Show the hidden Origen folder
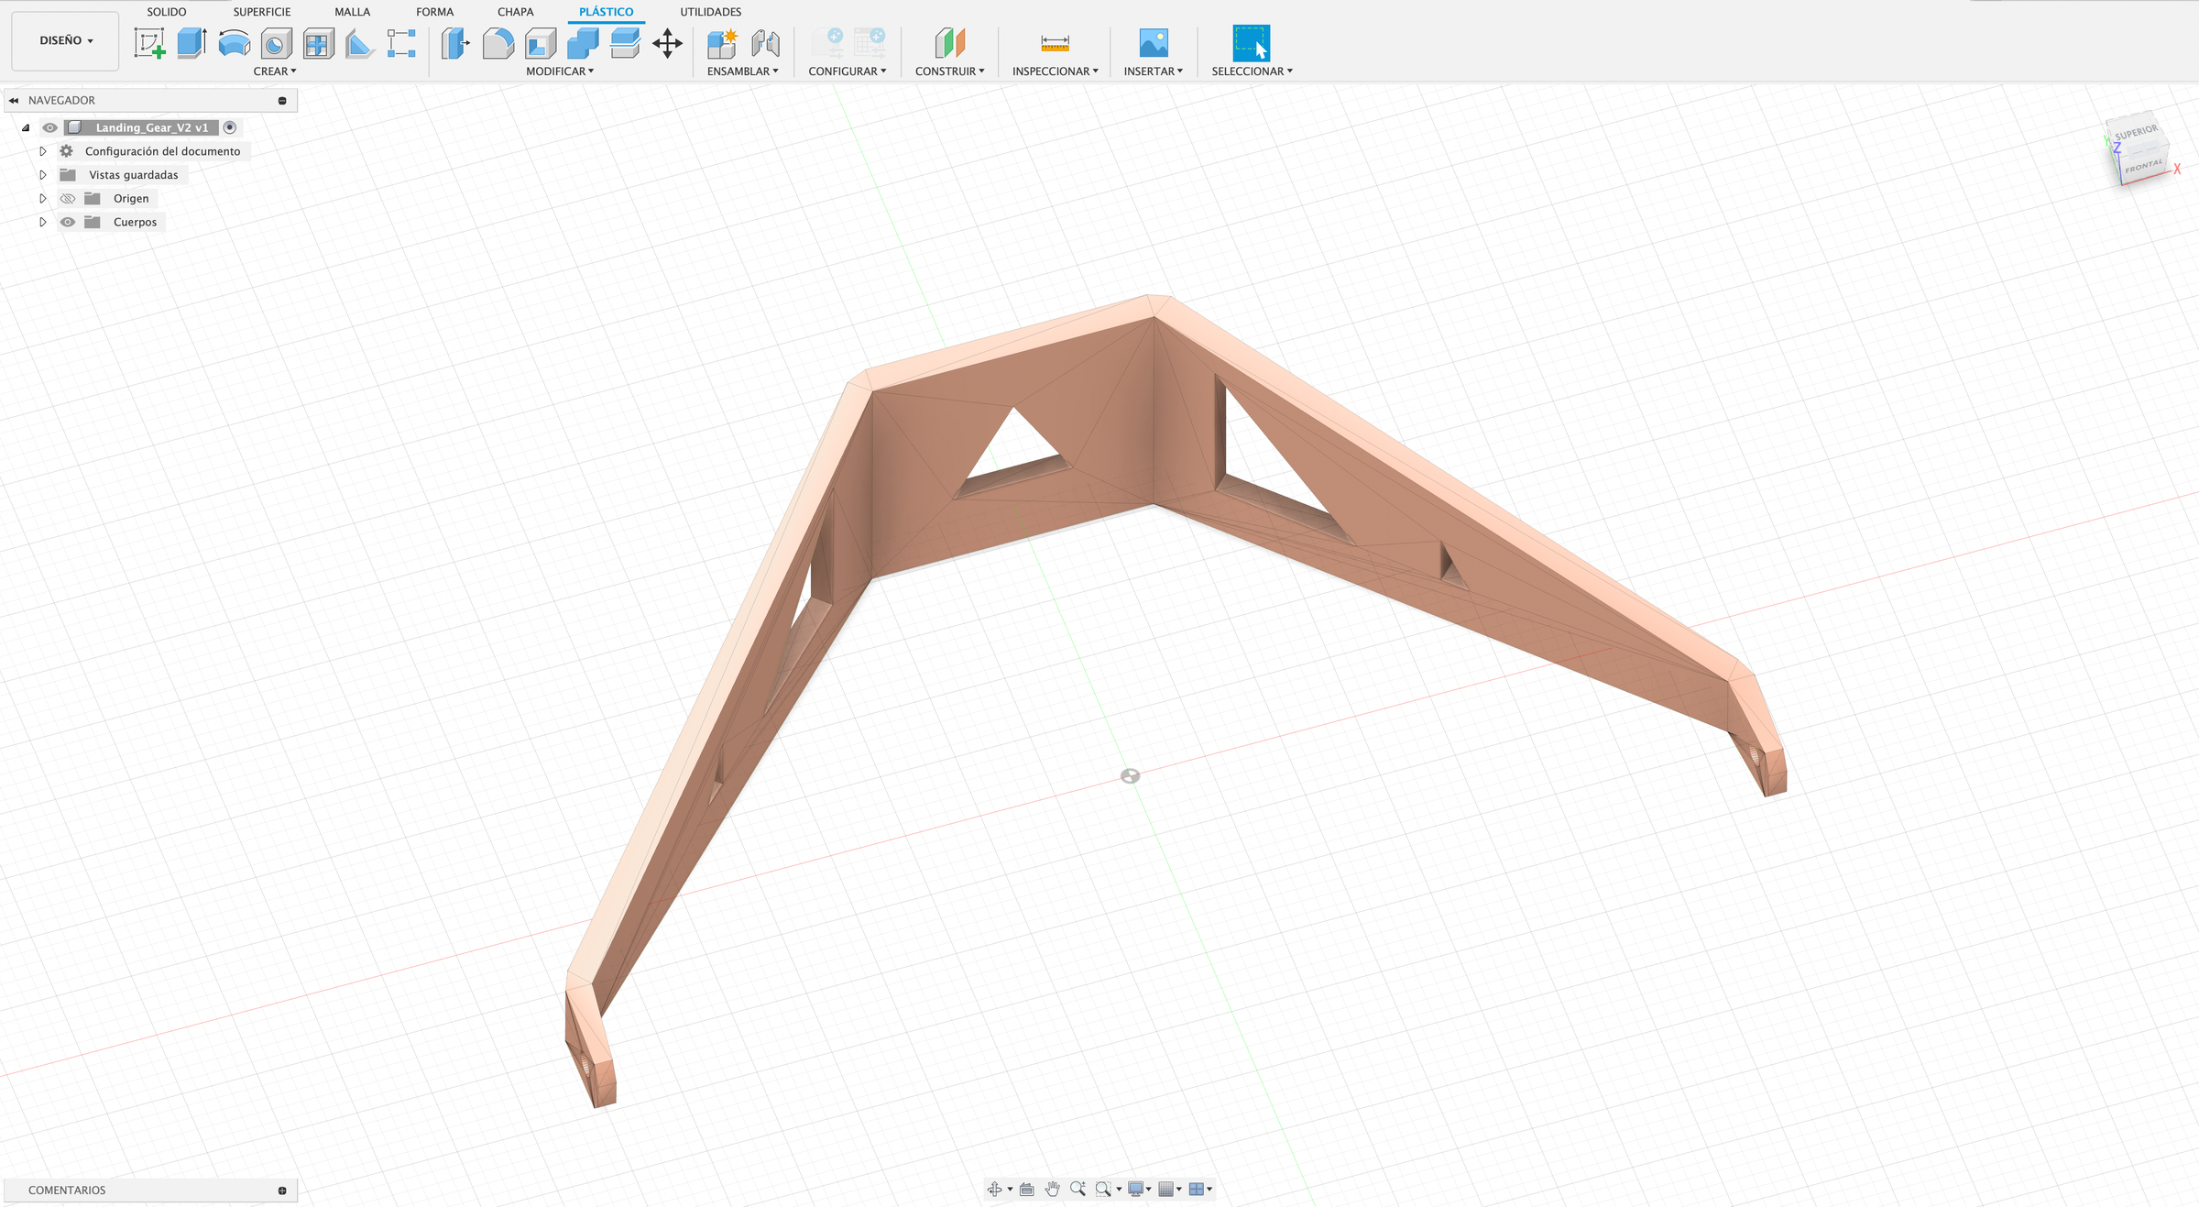The height and width of the screenshot is (1207, 2199). pos(68,198)
